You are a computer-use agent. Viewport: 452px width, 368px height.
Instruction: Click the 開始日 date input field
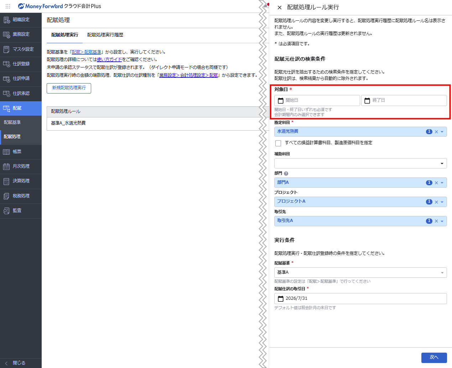click(317, 101)
